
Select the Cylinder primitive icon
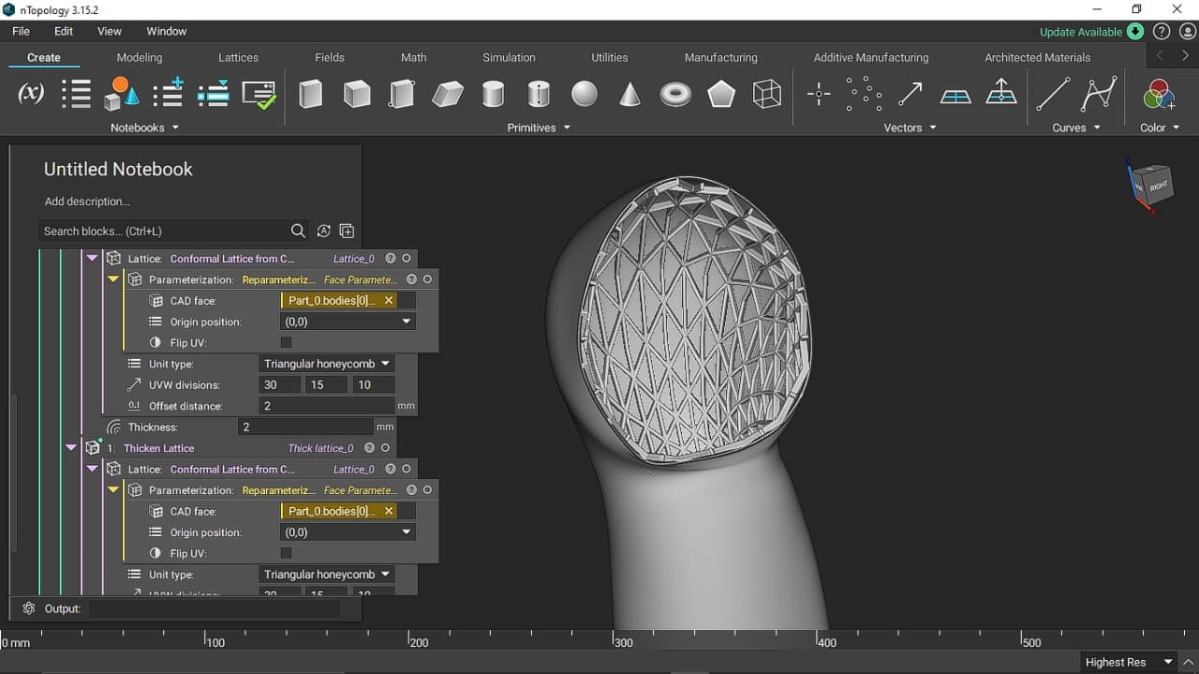493,94
